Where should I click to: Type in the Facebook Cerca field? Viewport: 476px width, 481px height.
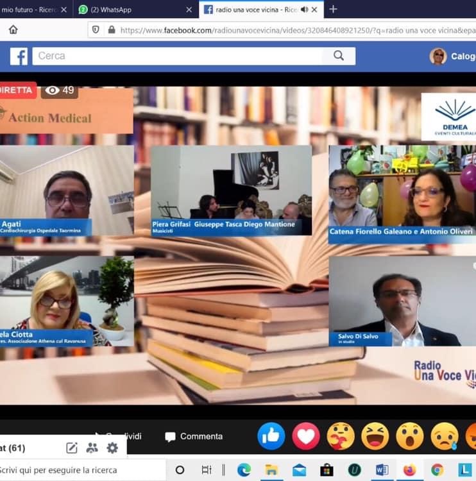pyautogui.click(x=180, y=56)
